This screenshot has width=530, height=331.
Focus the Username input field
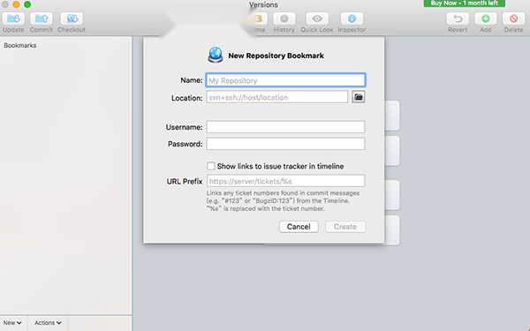tap(285, 127)
